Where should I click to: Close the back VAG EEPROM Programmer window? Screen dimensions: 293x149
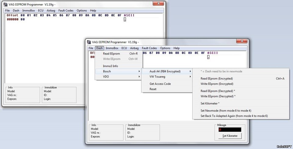(x=158, y=3)
